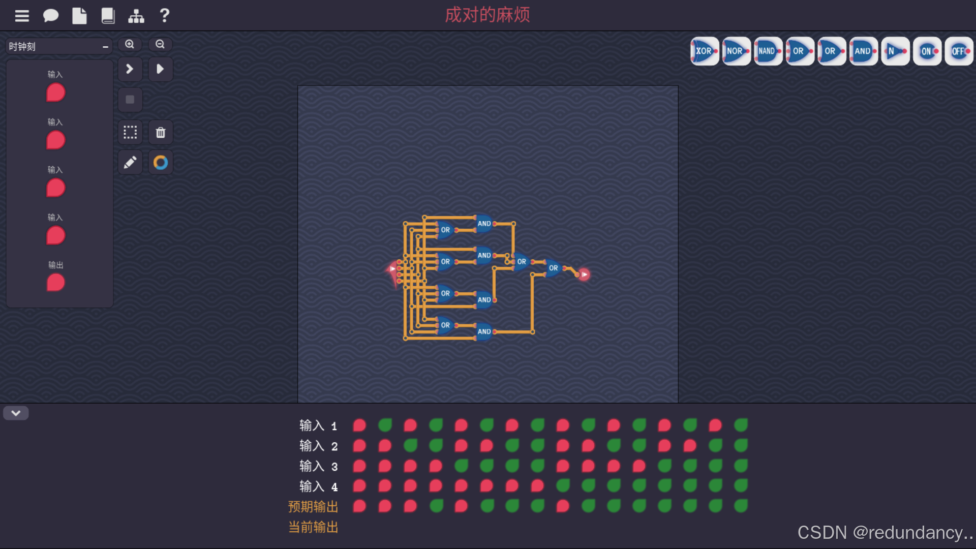Select the XOR gate component
The width and height of the screenshot is (976, 549).
point(704,51)
